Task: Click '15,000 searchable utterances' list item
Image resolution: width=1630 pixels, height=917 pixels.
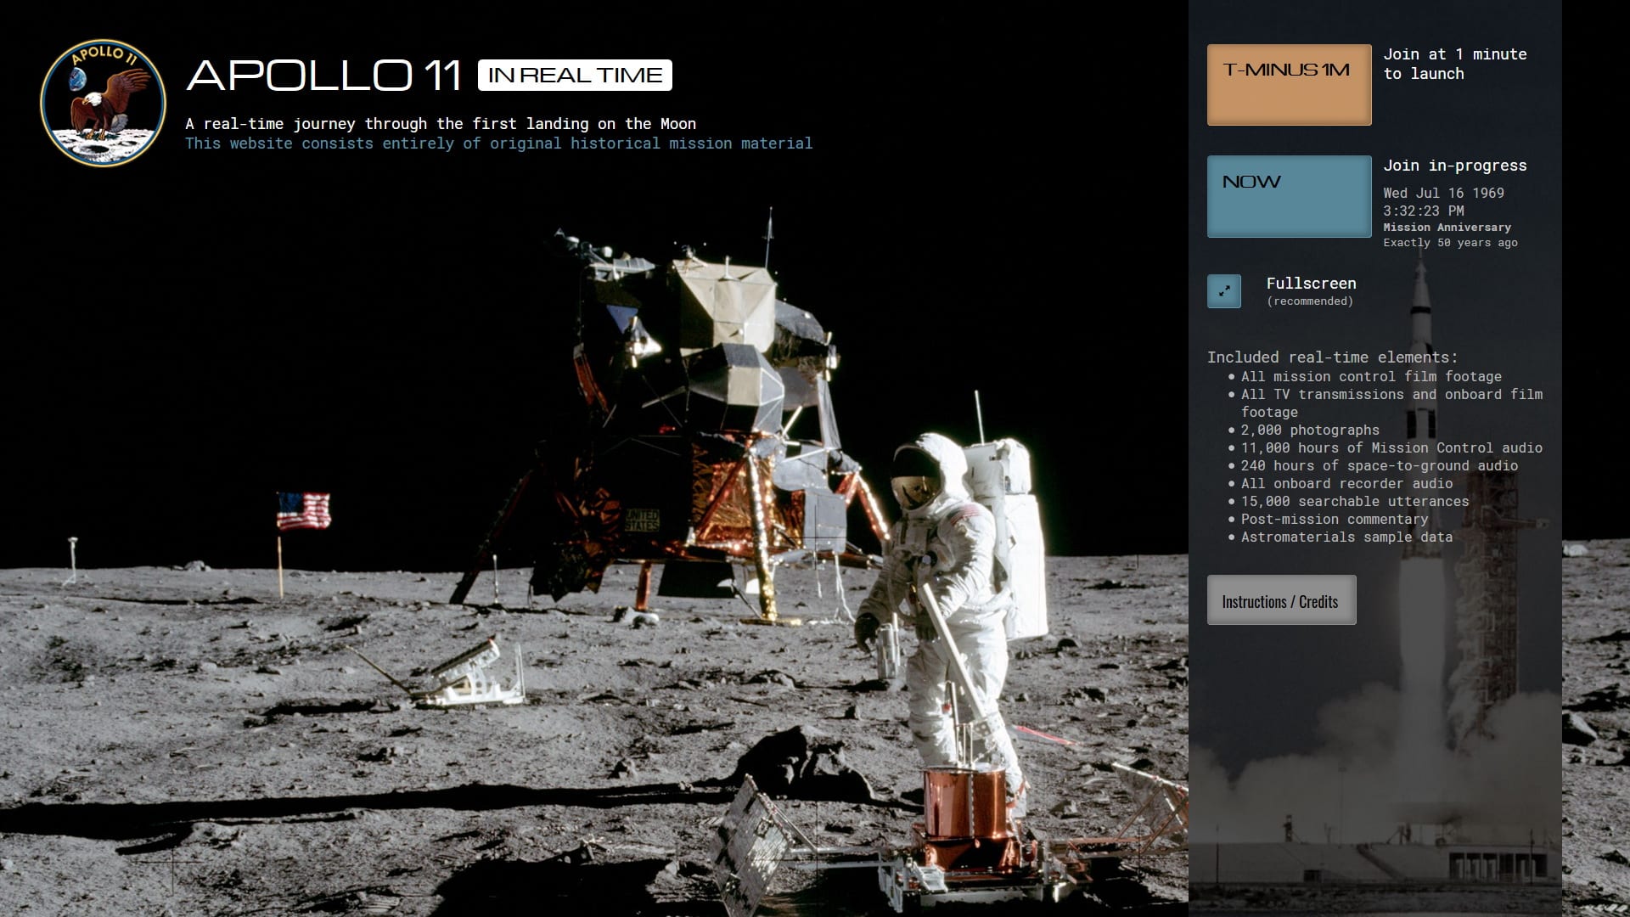Action: tap(1354, 501)
